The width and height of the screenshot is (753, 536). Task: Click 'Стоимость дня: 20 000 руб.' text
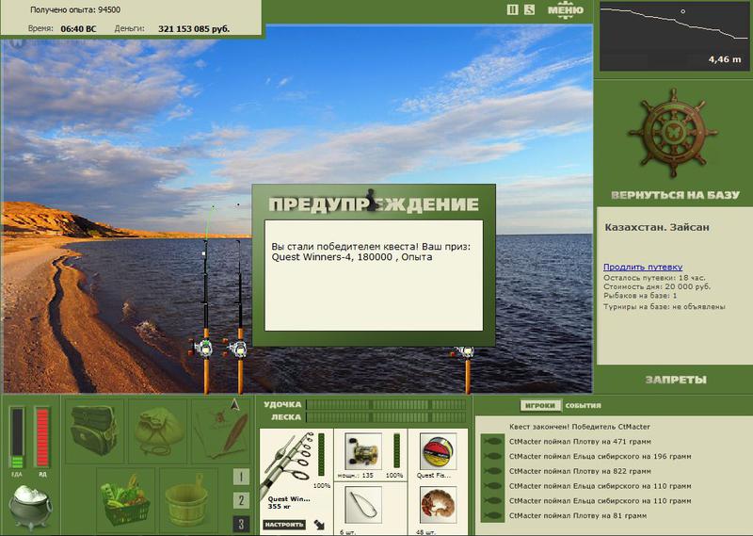pos(657,286)
